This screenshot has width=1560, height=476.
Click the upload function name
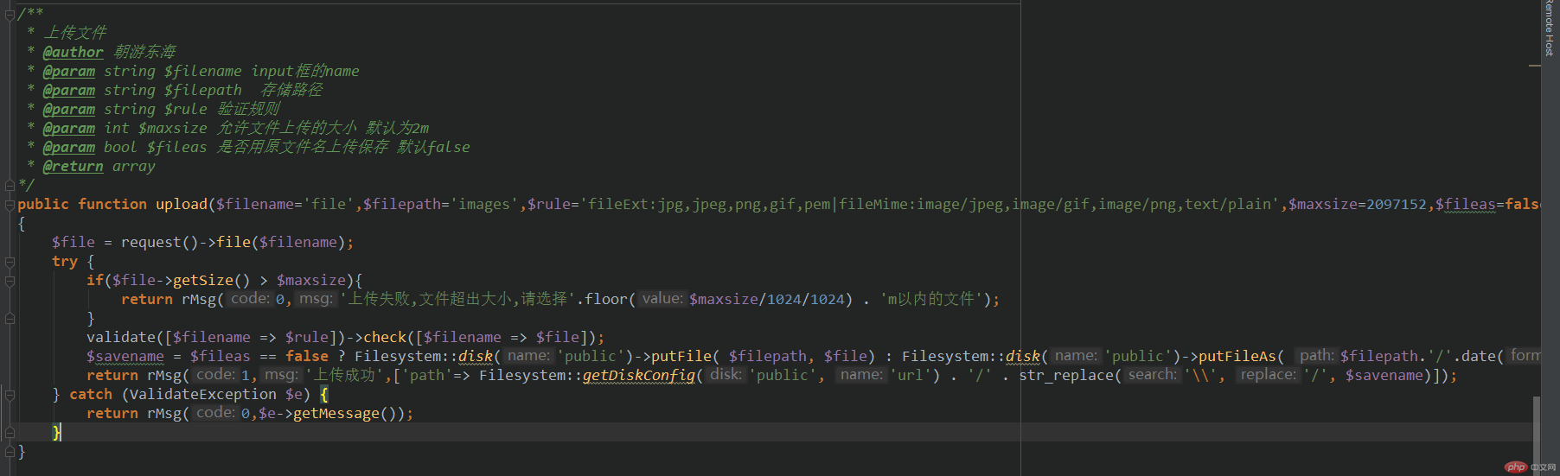pyautogui.click(x=182, y=204)
